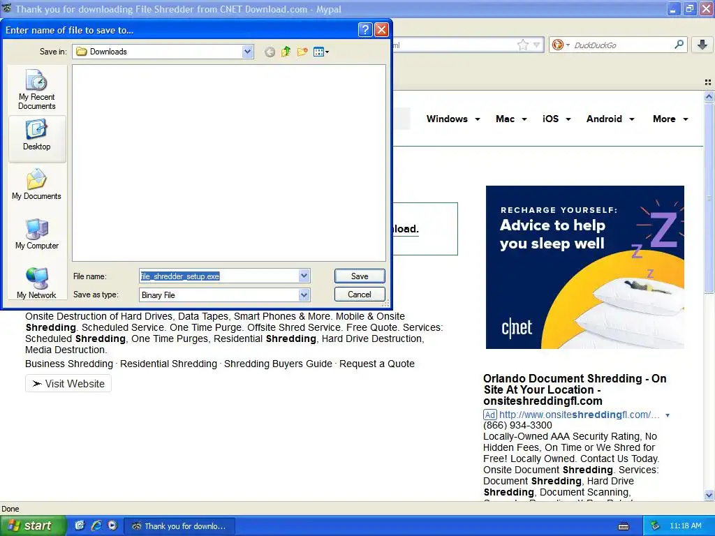Open the Shredding Buyers Guide link

point(278,364)
